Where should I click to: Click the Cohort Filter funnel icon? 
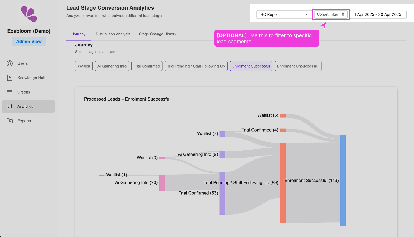(x=343, y=14)
